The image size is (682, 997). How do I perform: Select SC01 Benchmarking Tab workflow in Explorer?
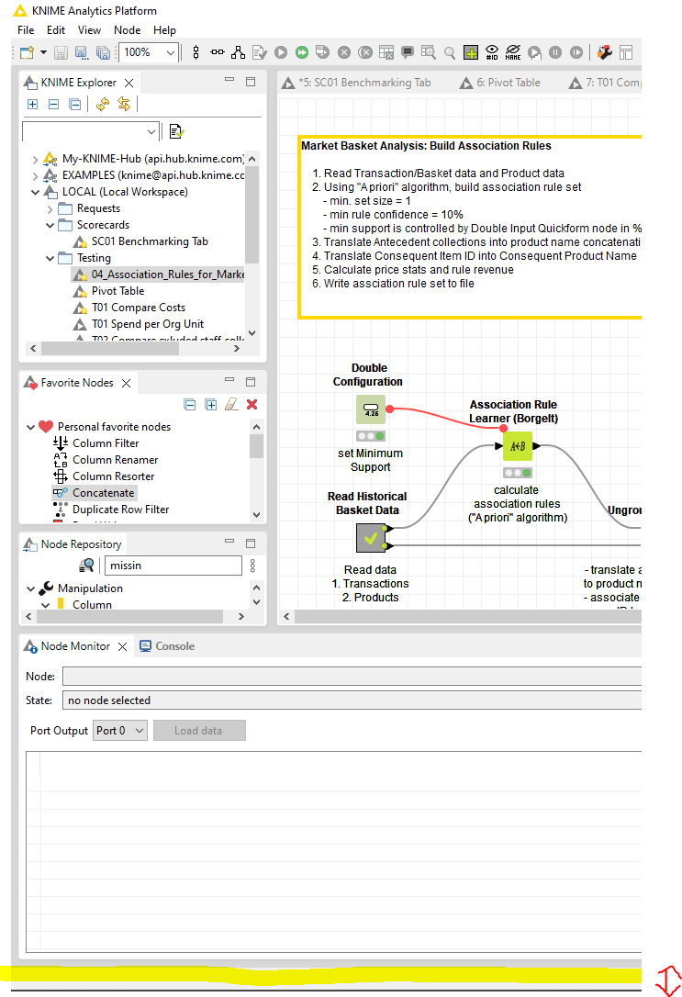coord(150,241)
